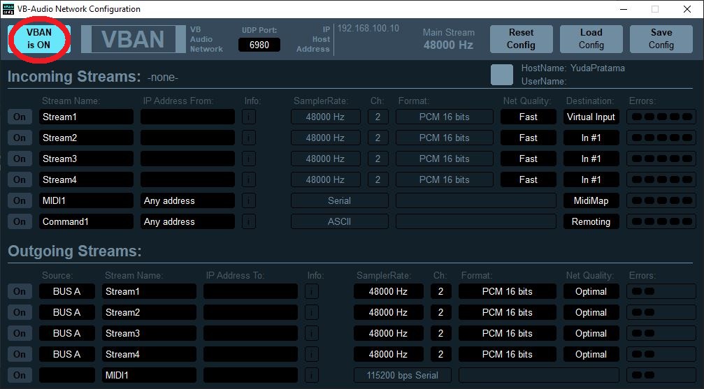Edit Any address field for MIDI1

pyautogui.click(x=187, y=200)
